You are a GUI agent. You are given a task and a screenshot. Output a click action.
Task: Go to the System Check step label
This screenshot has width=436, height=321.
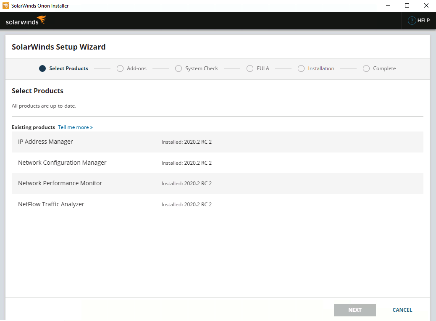[x=202, y=68]
